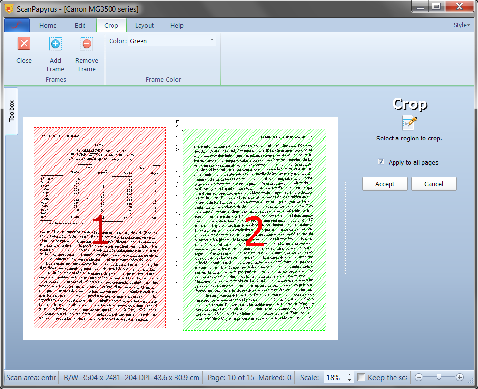Uncheck Apply to all pages
478x389 pixels.
pos(381,162)
